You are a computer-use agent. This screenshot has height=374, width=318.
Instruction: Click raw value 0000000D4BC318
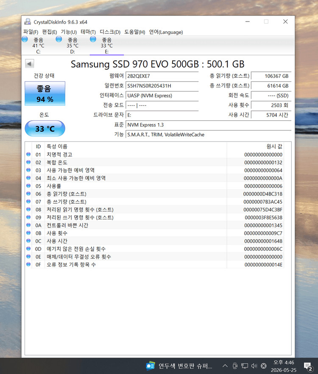pyautogui.click(x=262, y=194)
